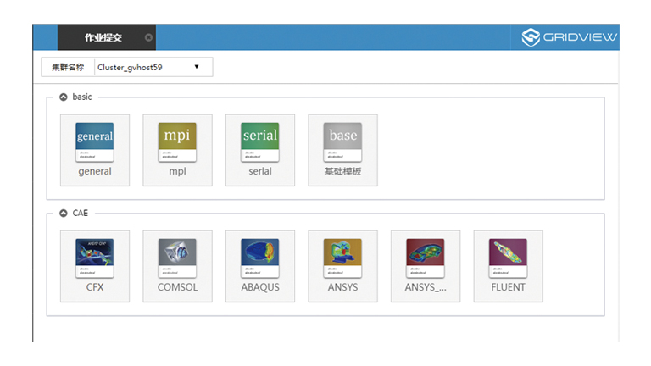Collapse the CAE section

coord(64,213)
